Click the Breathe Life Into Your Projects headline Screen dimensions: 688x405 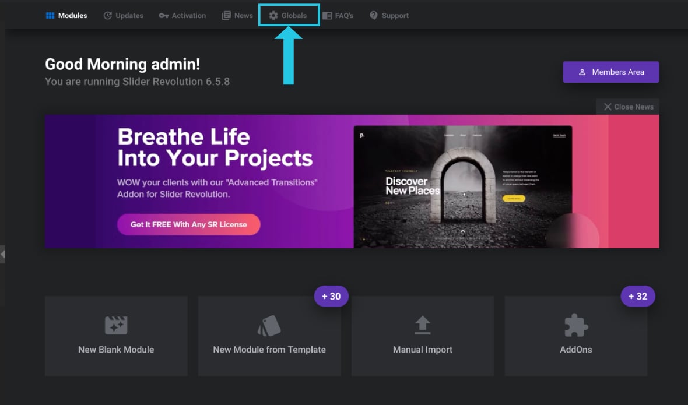(x=215, y=147)
